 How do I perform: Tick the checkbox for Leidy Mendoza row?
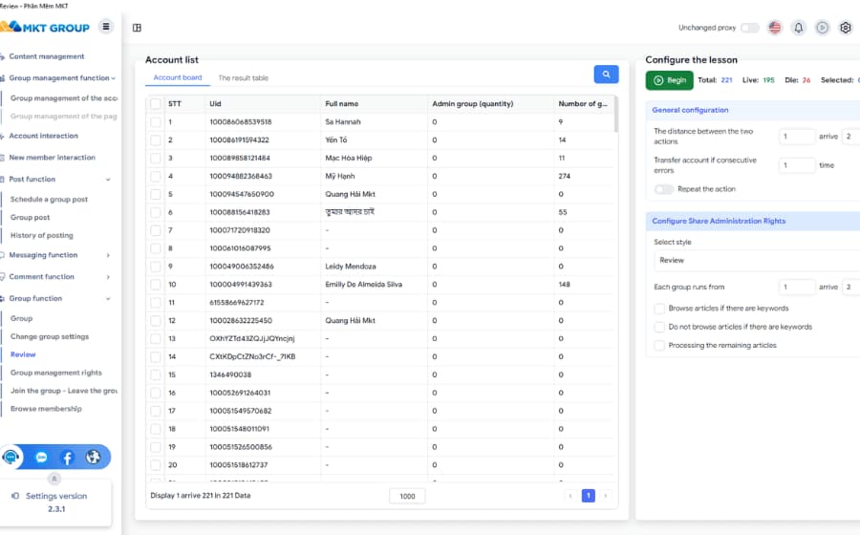(x=156, y=267)
